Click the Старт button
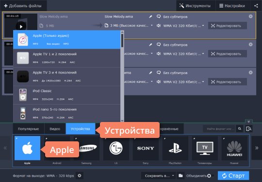The image size is (262, 182). (233, 176)
